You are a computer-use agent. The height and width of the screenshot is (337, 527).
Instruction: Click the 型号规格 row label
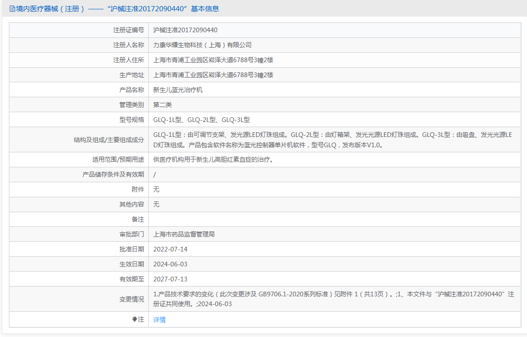click(132, 120)
